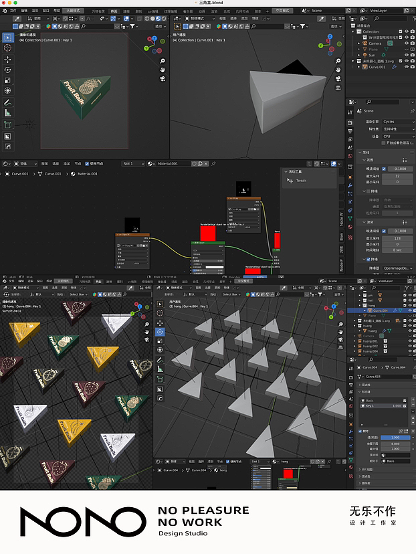Open shape key specials chevron menu
The image size is (416, 554).
click(x=413, y=413)
